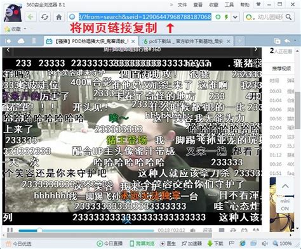The width and height of the screenshot is (301, 249).
Task: Open the 医生 browser doctor tool
Action: tap(168, 243)
